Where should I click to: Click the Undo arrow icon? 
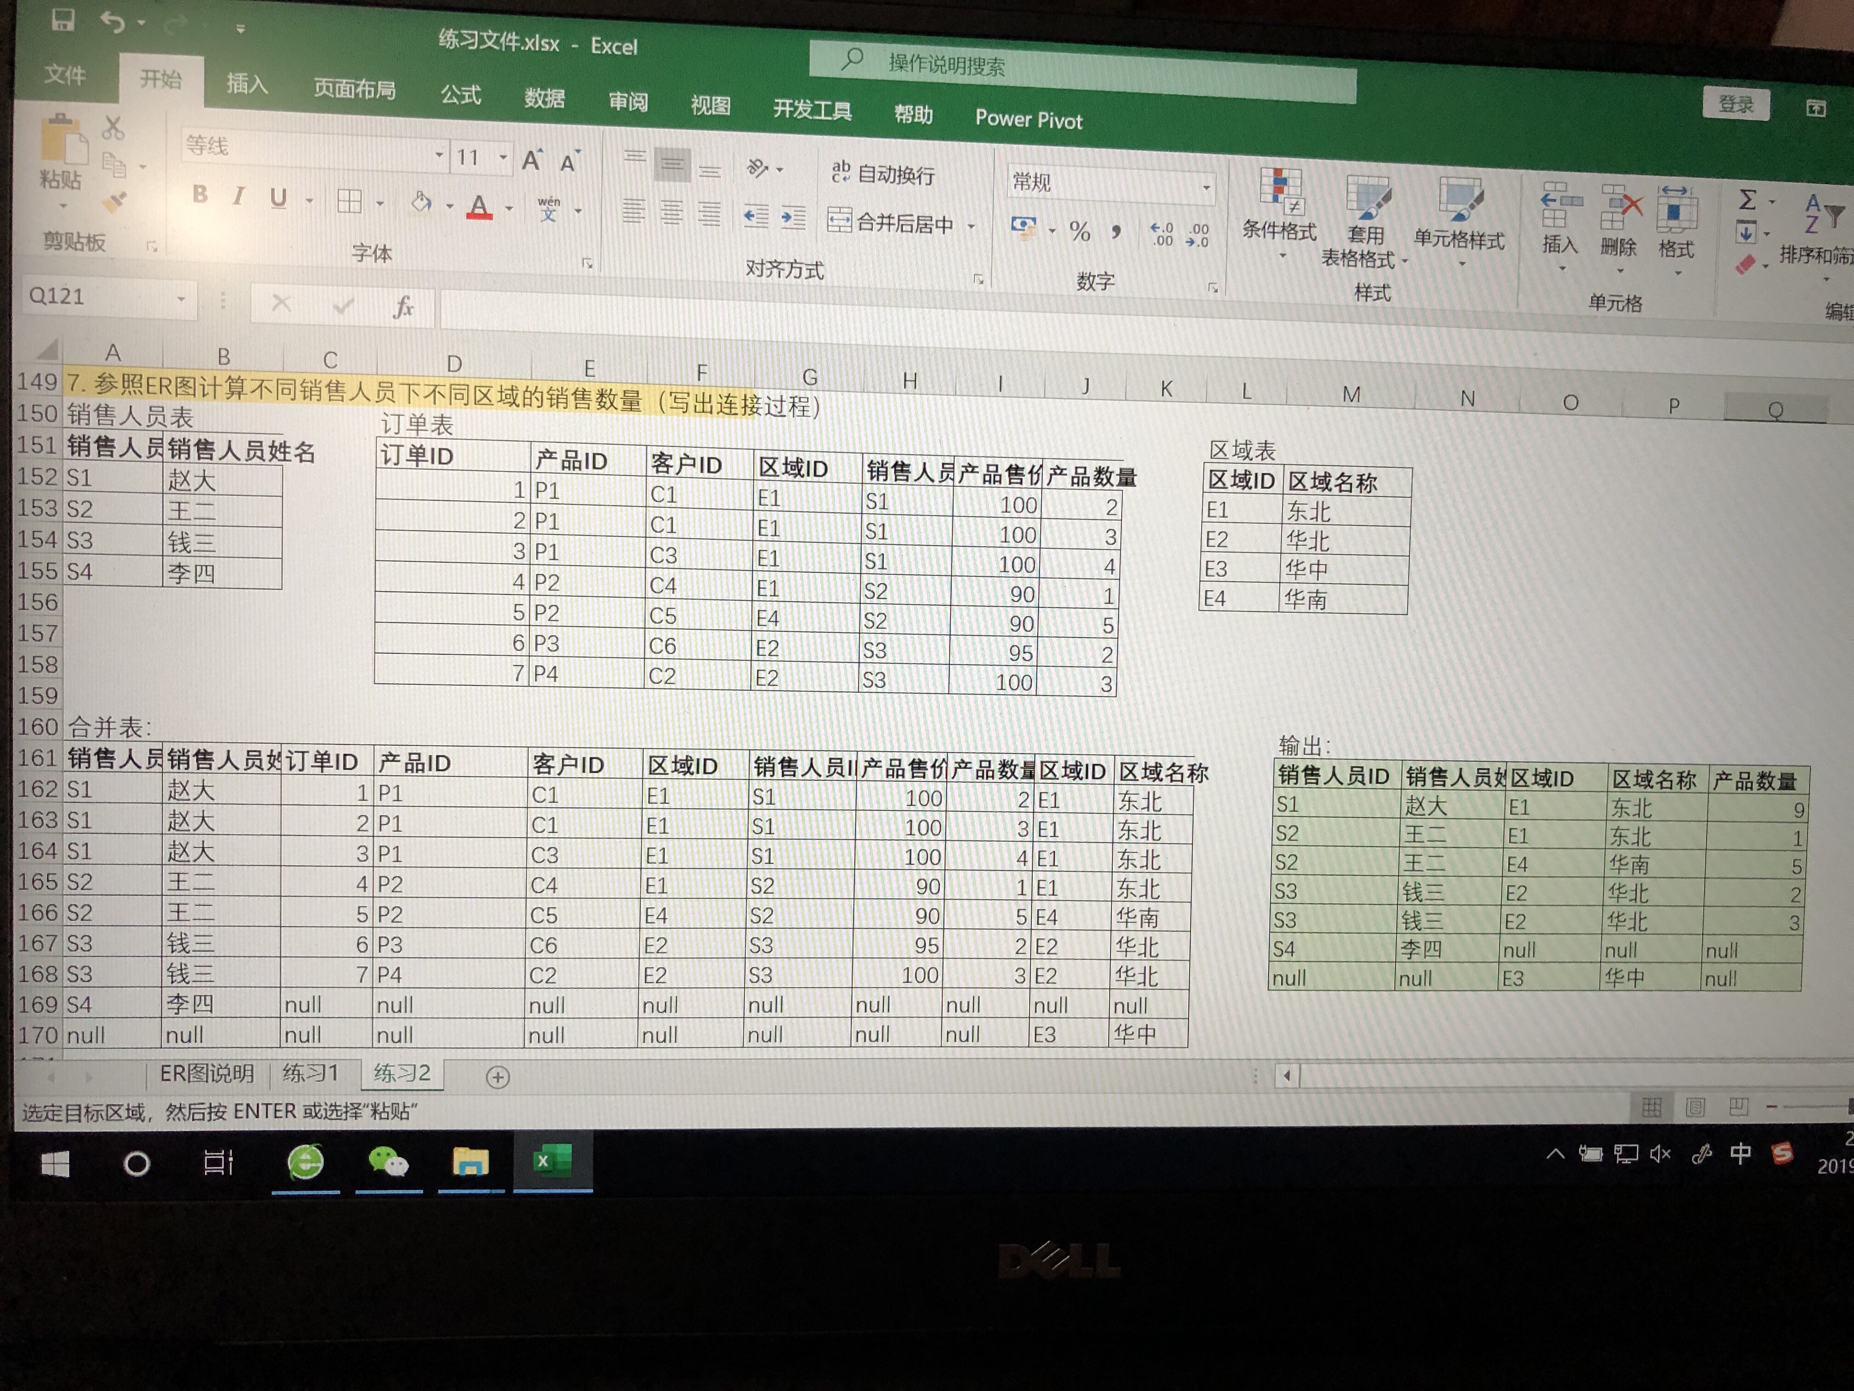click(112, 21)
